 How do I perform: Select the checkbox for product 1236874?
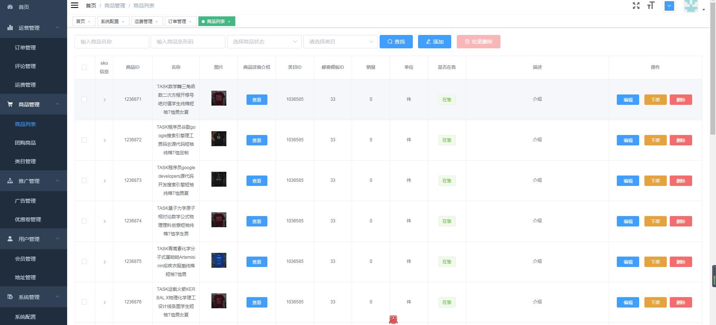[84, 221]
